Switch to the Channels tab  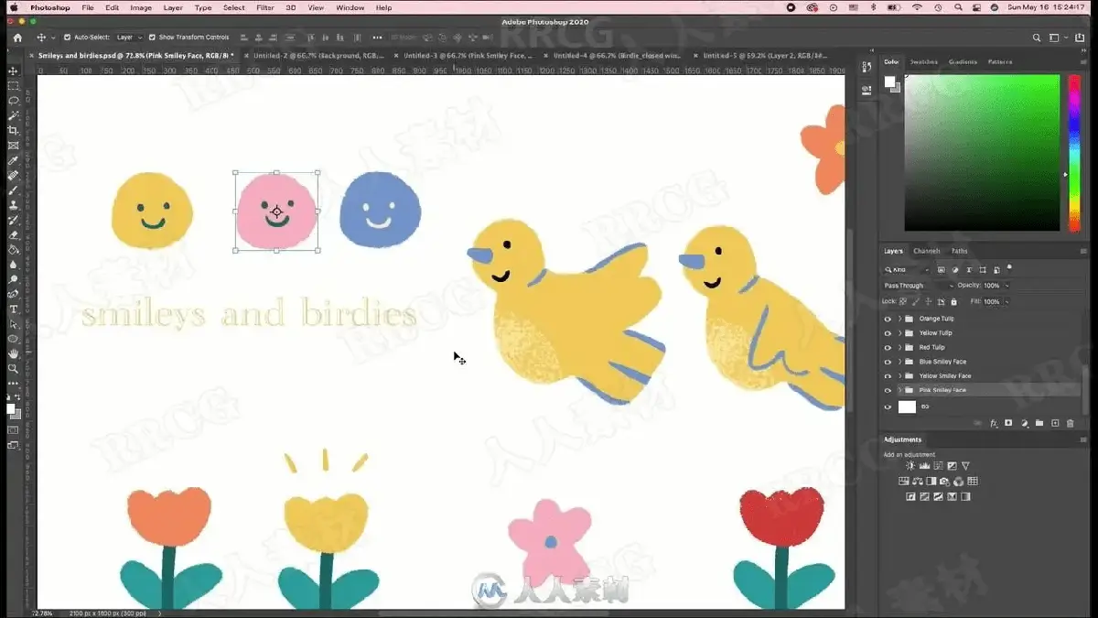[x=926, y=251]
